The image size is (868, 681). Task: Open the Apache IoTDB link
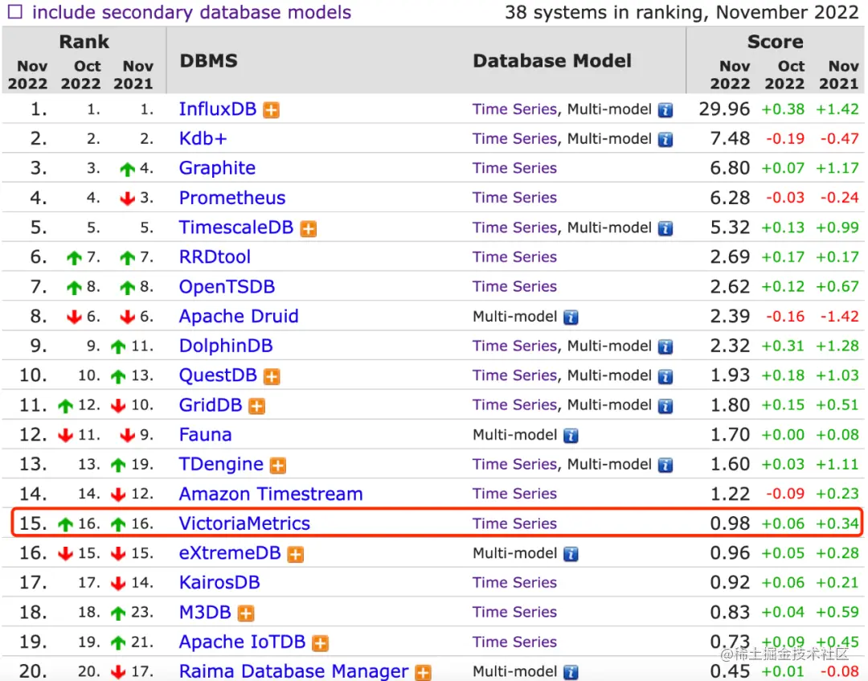click(x=242, y=642)
